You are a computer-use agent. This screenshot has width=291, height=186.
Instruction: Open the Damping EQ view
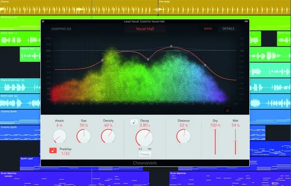click(x=61, y=29)
